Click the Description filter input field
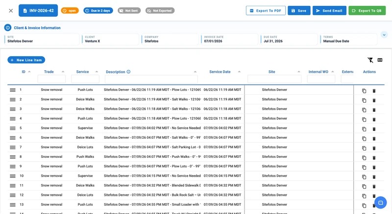This screenshot has width=392, height=214. click(151, 79)
